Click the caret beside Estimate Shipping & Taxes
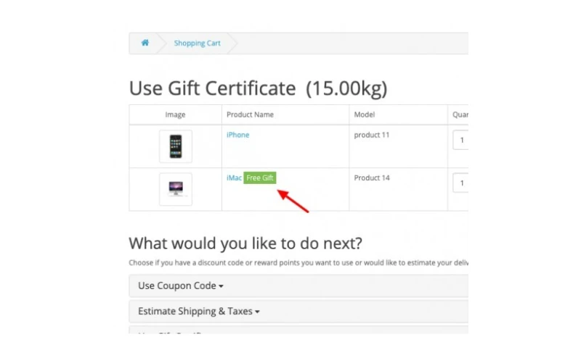 tap(257, 312)
